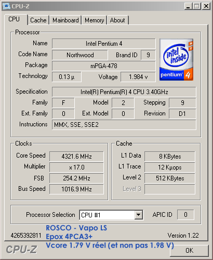Click the Specification text field
The width and height of the screenshot is (213, 260).
[x=124, y=92]
